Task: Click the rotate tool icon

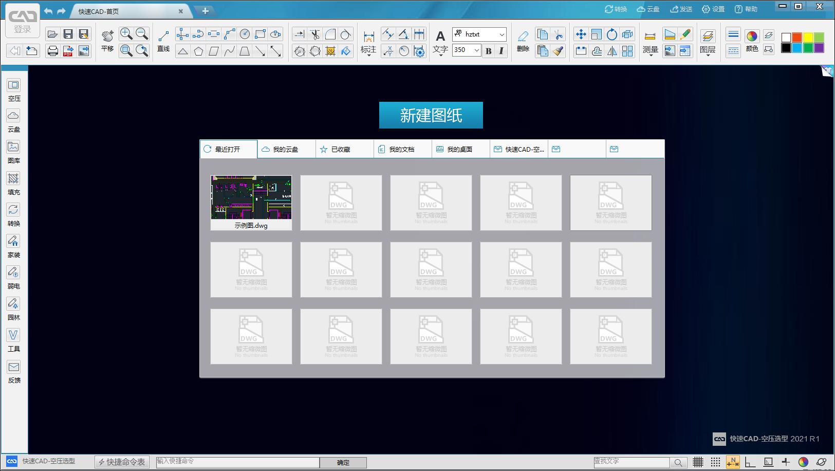Action: [x=611, y=34]
